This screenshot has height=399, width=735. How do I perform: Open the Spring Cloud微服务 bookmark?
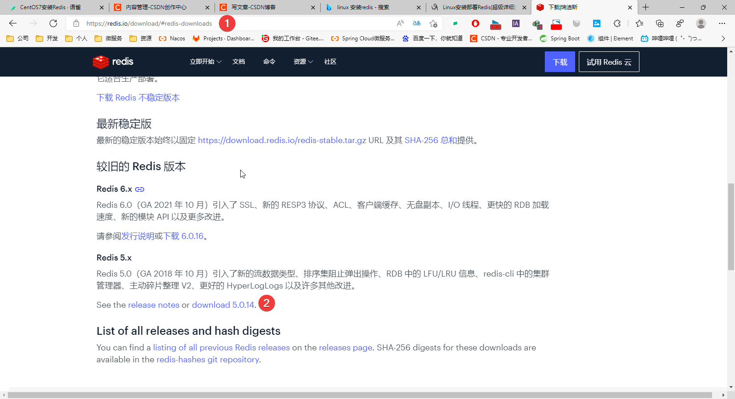tap(363, 39)
